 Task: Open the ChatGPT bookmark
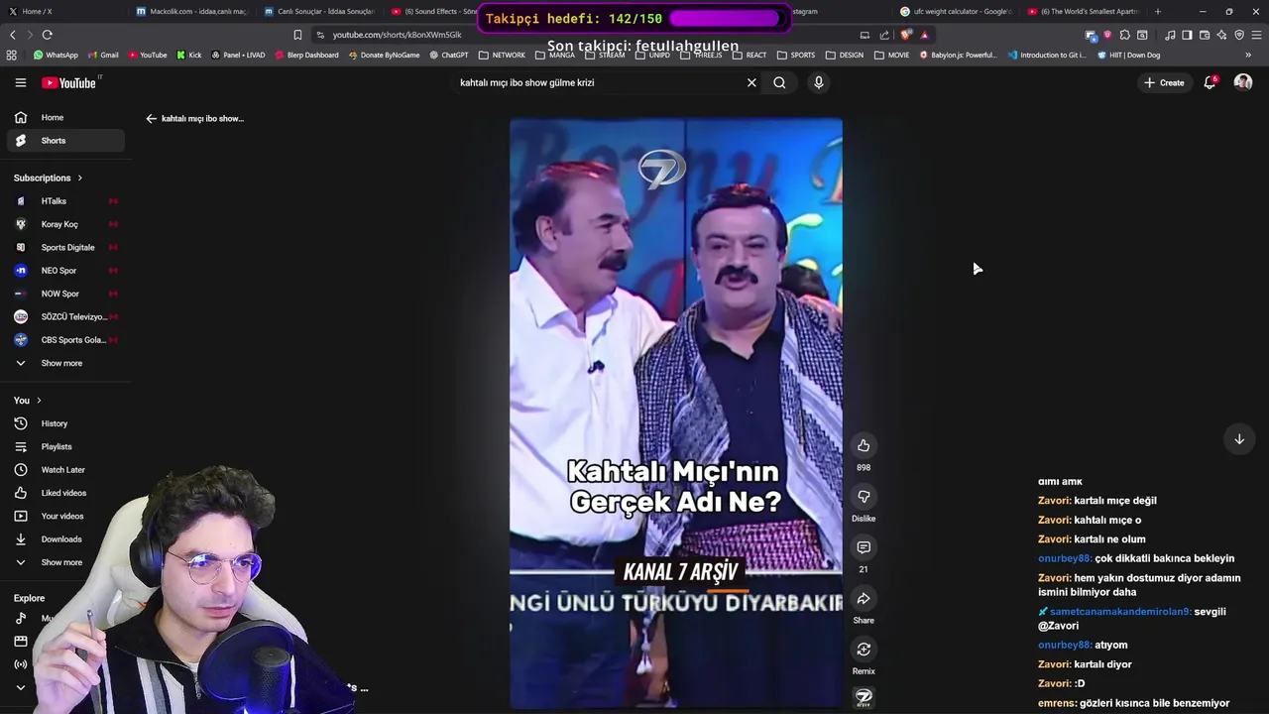pyautogui.click(x=448, y=56)
